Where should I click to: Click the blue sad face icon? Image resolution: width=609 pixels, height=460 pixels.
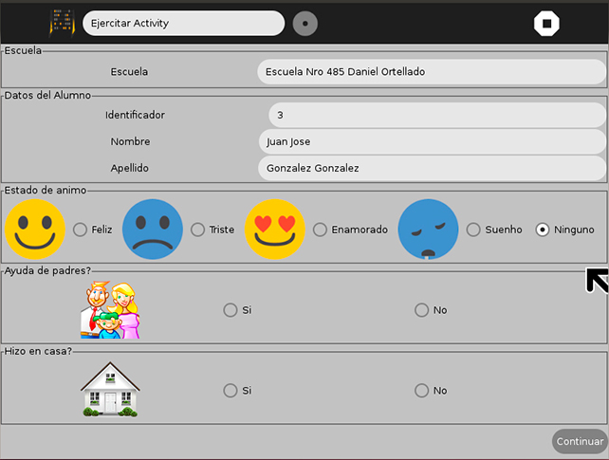click(153, 230)
